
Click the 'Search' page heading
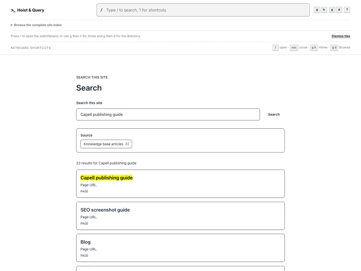[89, 88]
